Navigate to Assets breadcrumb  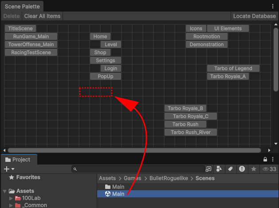point(107,178)
